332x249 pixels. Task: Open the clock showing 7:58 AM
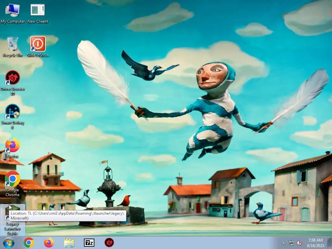(x=315, y=243)
